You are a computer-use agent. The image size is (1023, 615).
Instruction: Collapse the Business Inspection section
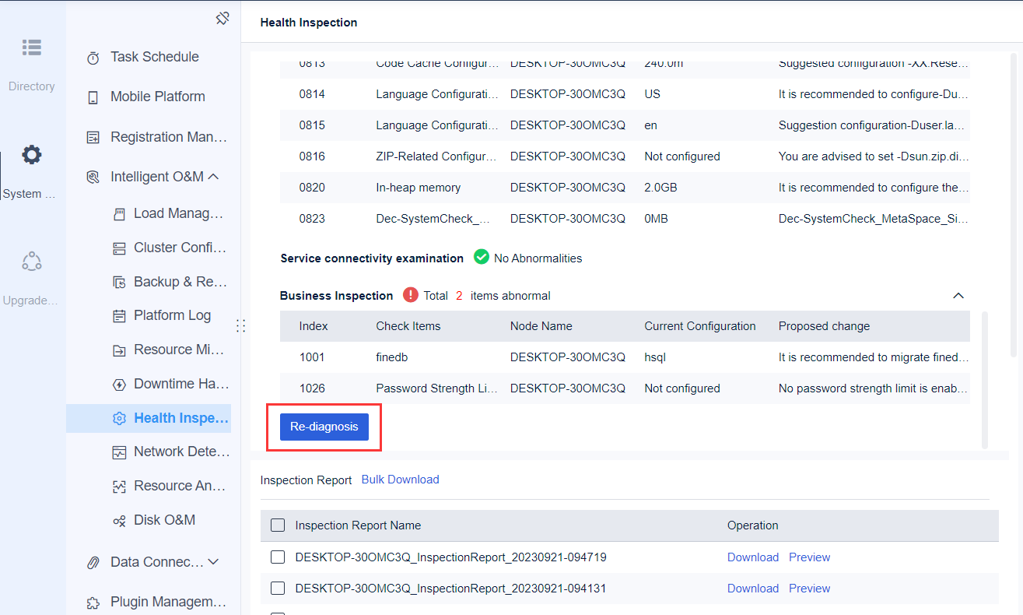point(958,296)
